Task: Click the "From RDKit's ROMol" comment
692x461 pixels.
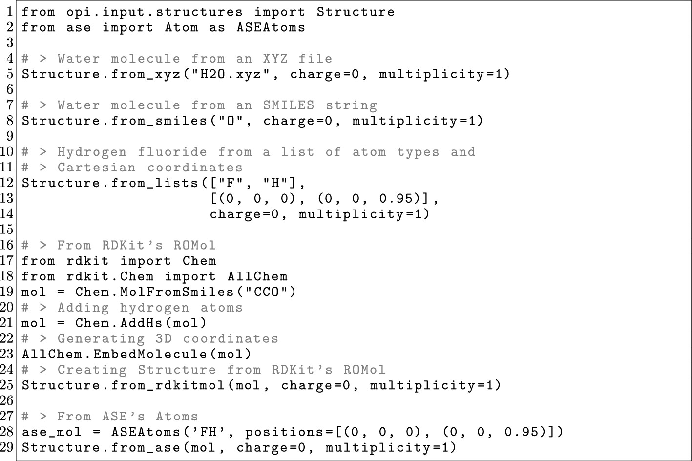Action: (136, 245)
